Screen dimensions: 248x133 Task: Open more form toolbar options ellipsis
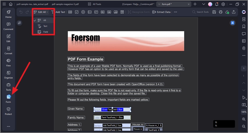[175, 12]
